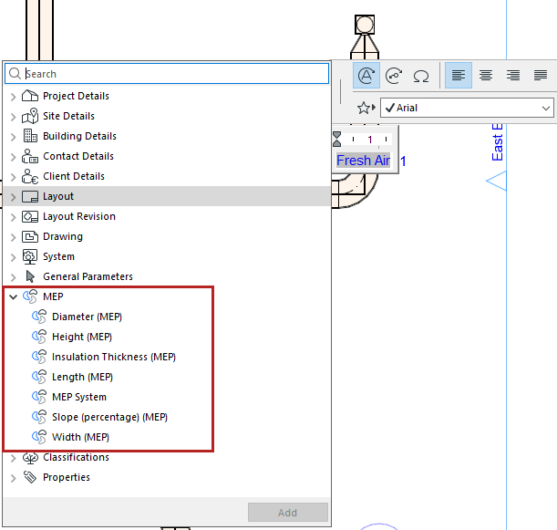Click the MEP group pipe icon
The height and width of the screenshot is (530, 557).
[30, 296]
